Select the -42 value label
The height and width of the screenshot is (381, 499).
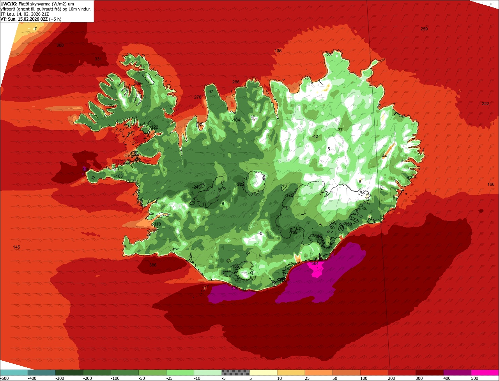tap(315, 136)
